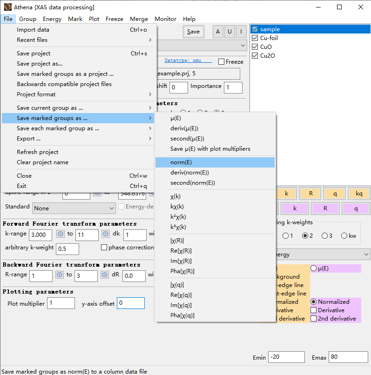371x375 pixels.
Task: Click the dk input field
Action: coord(135,235)
